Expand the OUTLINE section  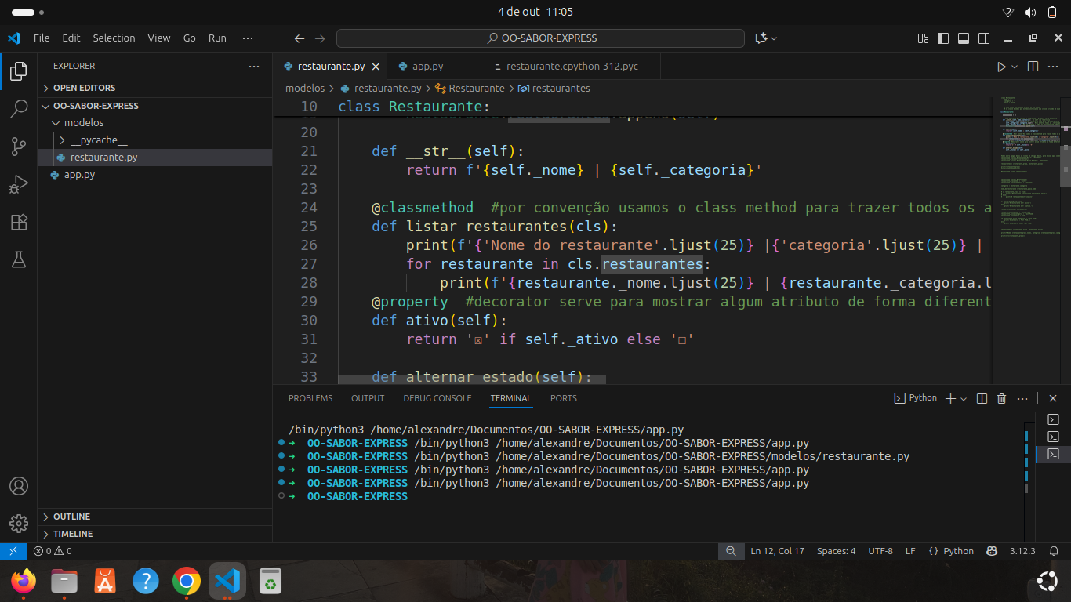click(72, 517)
